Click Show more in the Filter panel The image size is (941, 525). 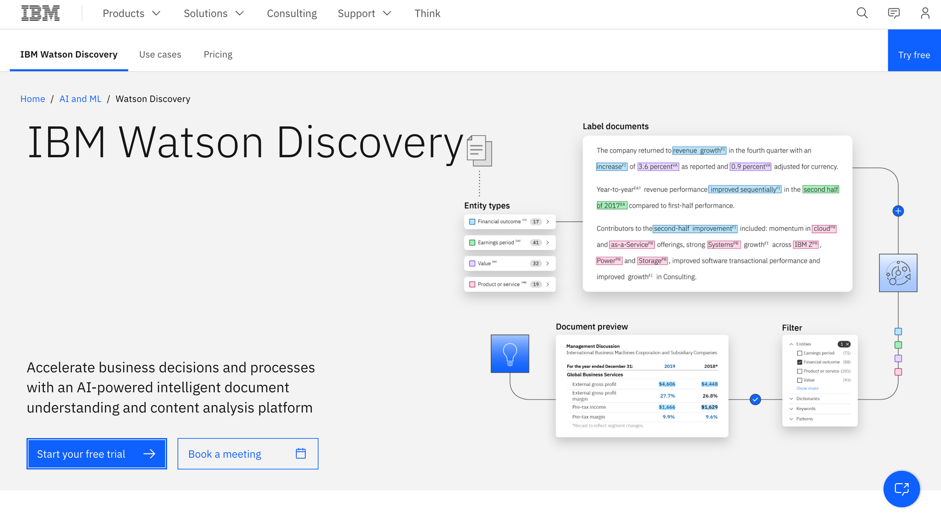click(807, 389)
